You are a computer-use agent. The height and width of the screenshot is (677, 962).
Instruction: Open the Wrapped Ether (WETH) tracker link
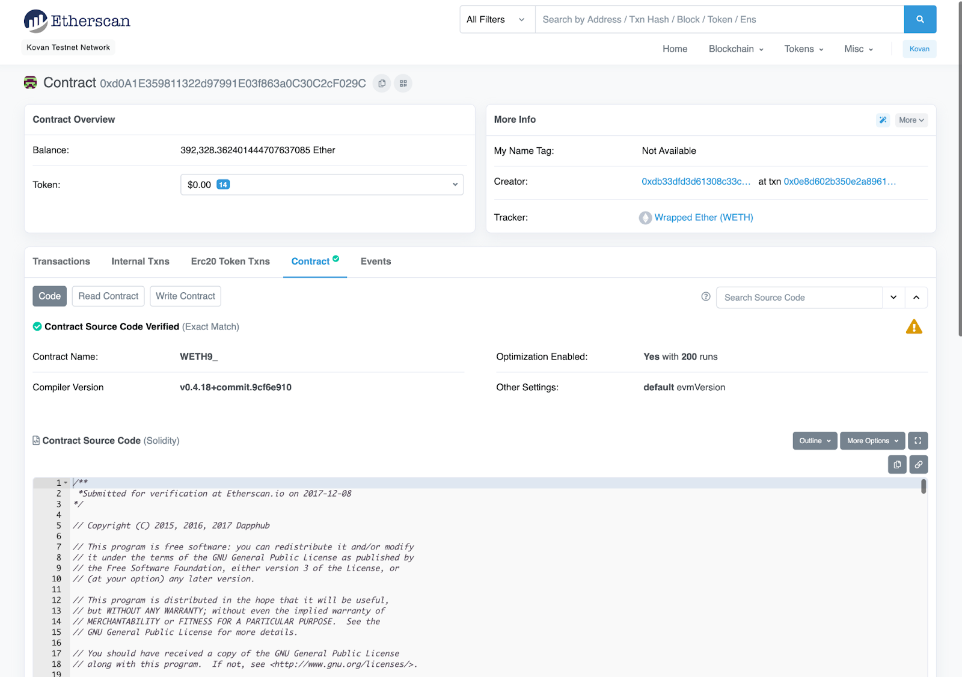tap(702, 217)
